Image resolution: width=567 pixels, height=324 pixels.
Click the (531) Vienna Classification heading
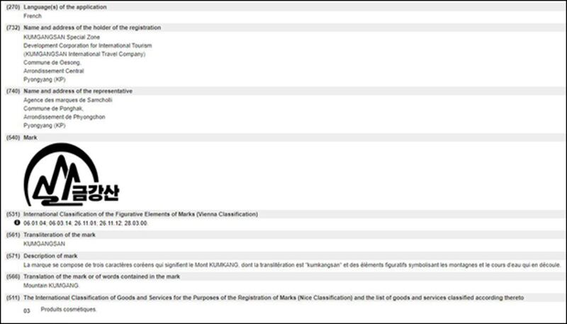point(132,214)
